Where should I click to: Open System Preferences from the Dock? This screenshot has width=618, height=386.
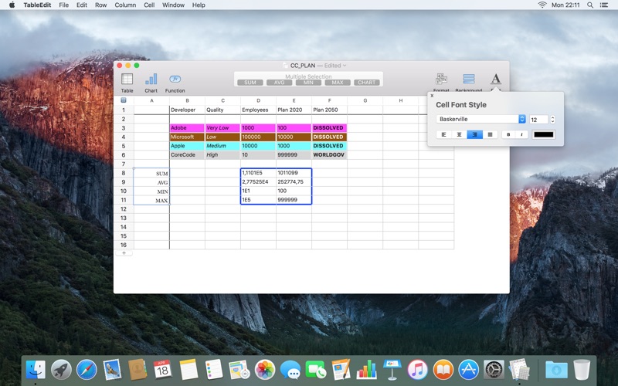[x=494, y=370]
